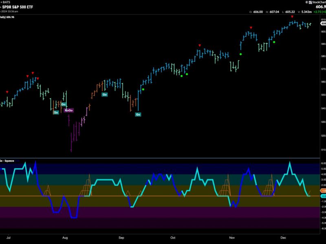This screenshot has height=244, width=326.
Task: Click the Go badge in late August
Action: coord(105,94)
